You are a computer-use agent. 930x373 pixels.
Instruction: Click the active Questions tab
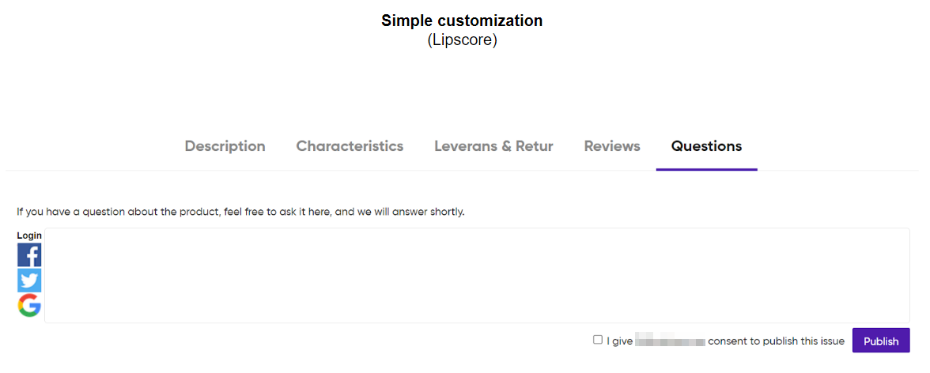point(706,146)
